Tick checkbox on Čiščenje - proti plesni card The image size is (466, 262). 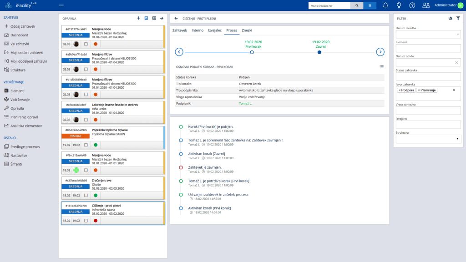coord(86,221)
